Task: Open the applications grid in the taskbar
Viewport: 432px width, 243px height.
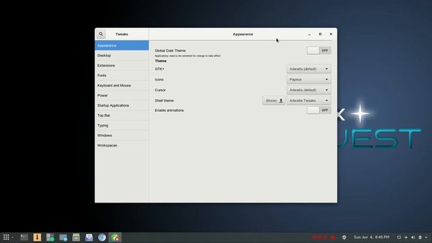Action: coord(6,237)
